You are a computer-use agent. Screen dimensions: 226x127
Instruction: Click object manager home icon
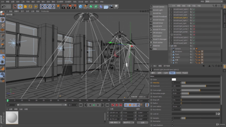click(x=216, y=6)
